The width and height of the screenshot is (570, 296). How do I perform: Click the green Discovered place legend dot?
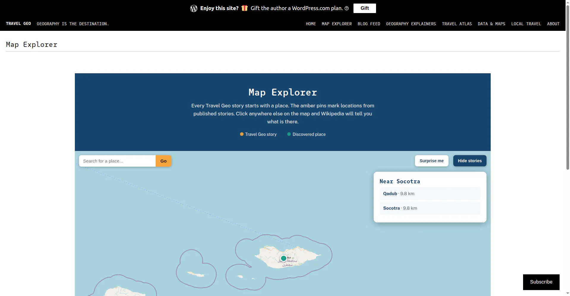[x=289, y=134]
